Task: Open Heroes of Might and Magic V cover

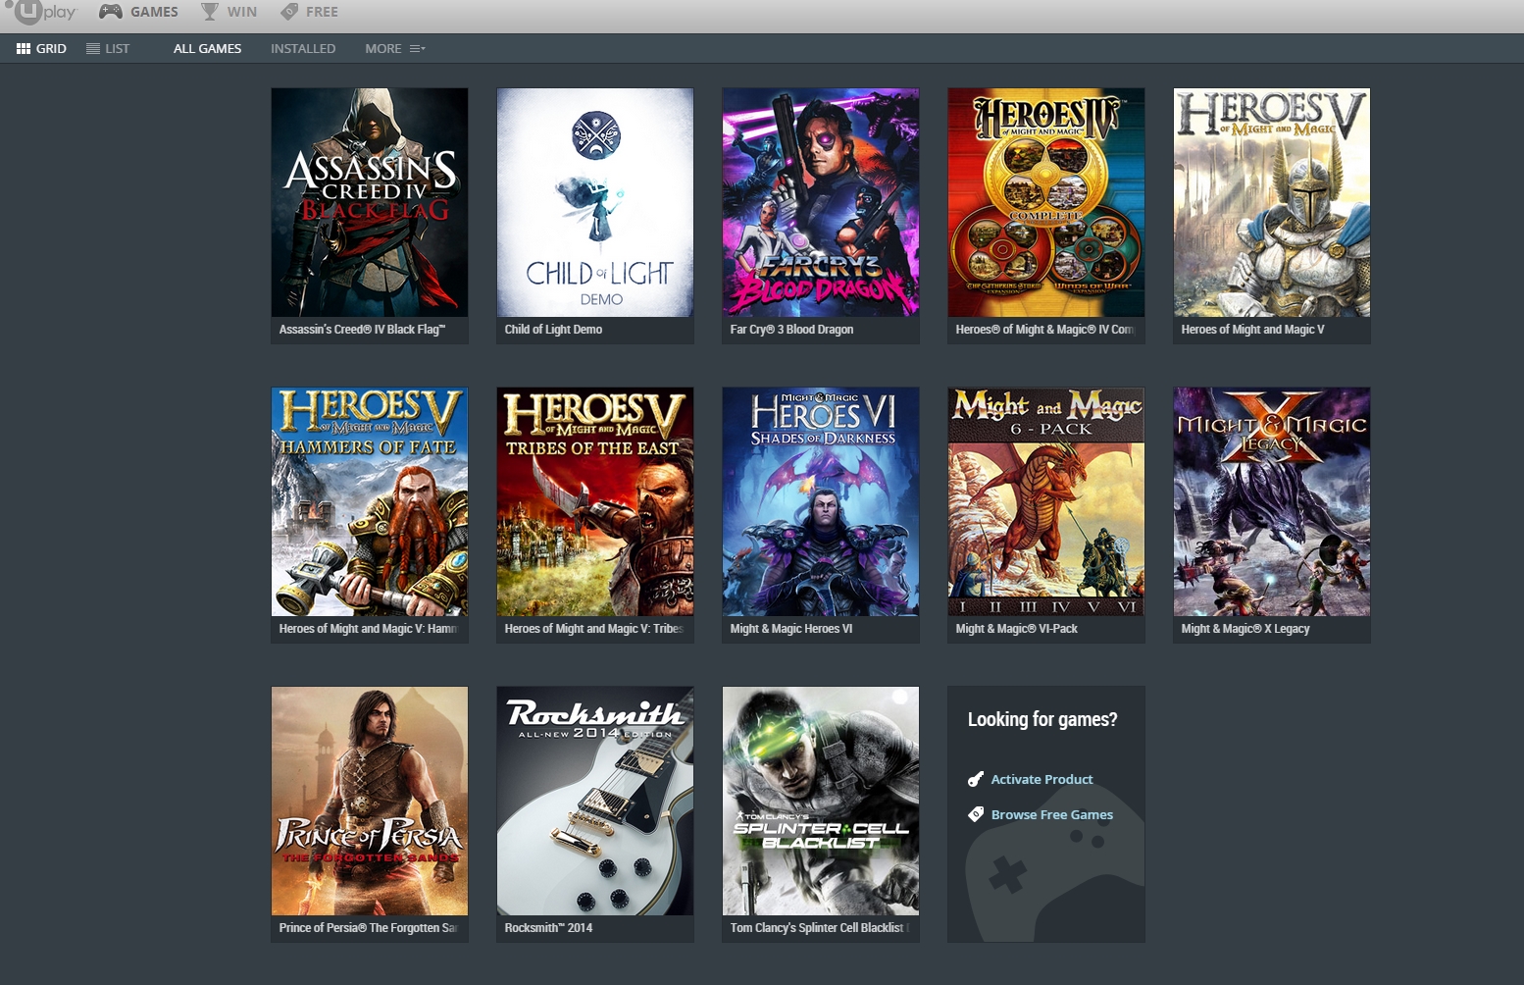Action: 1272,202
